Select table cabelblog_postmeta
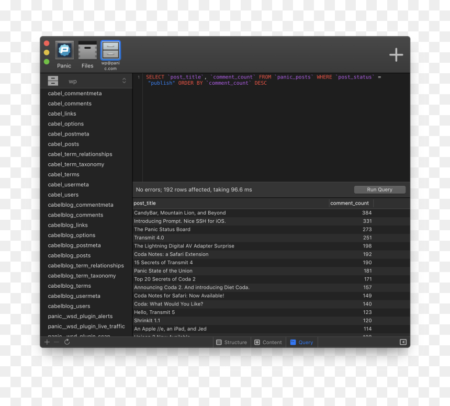 coord(86,245)
